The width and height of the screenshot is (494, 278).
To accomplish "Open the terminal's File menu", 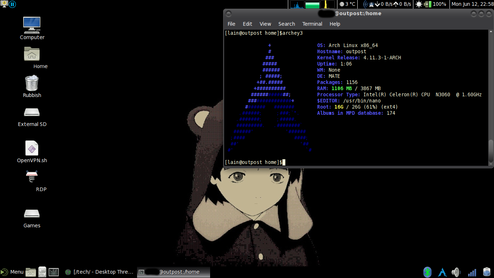I will (x=231, y=24).
